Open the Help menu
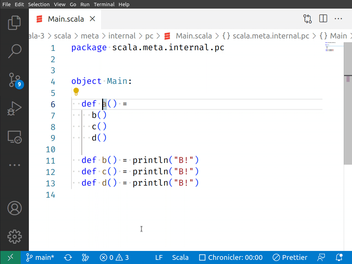Viewport: 352px width, 264px height. (x=124, y=4)
